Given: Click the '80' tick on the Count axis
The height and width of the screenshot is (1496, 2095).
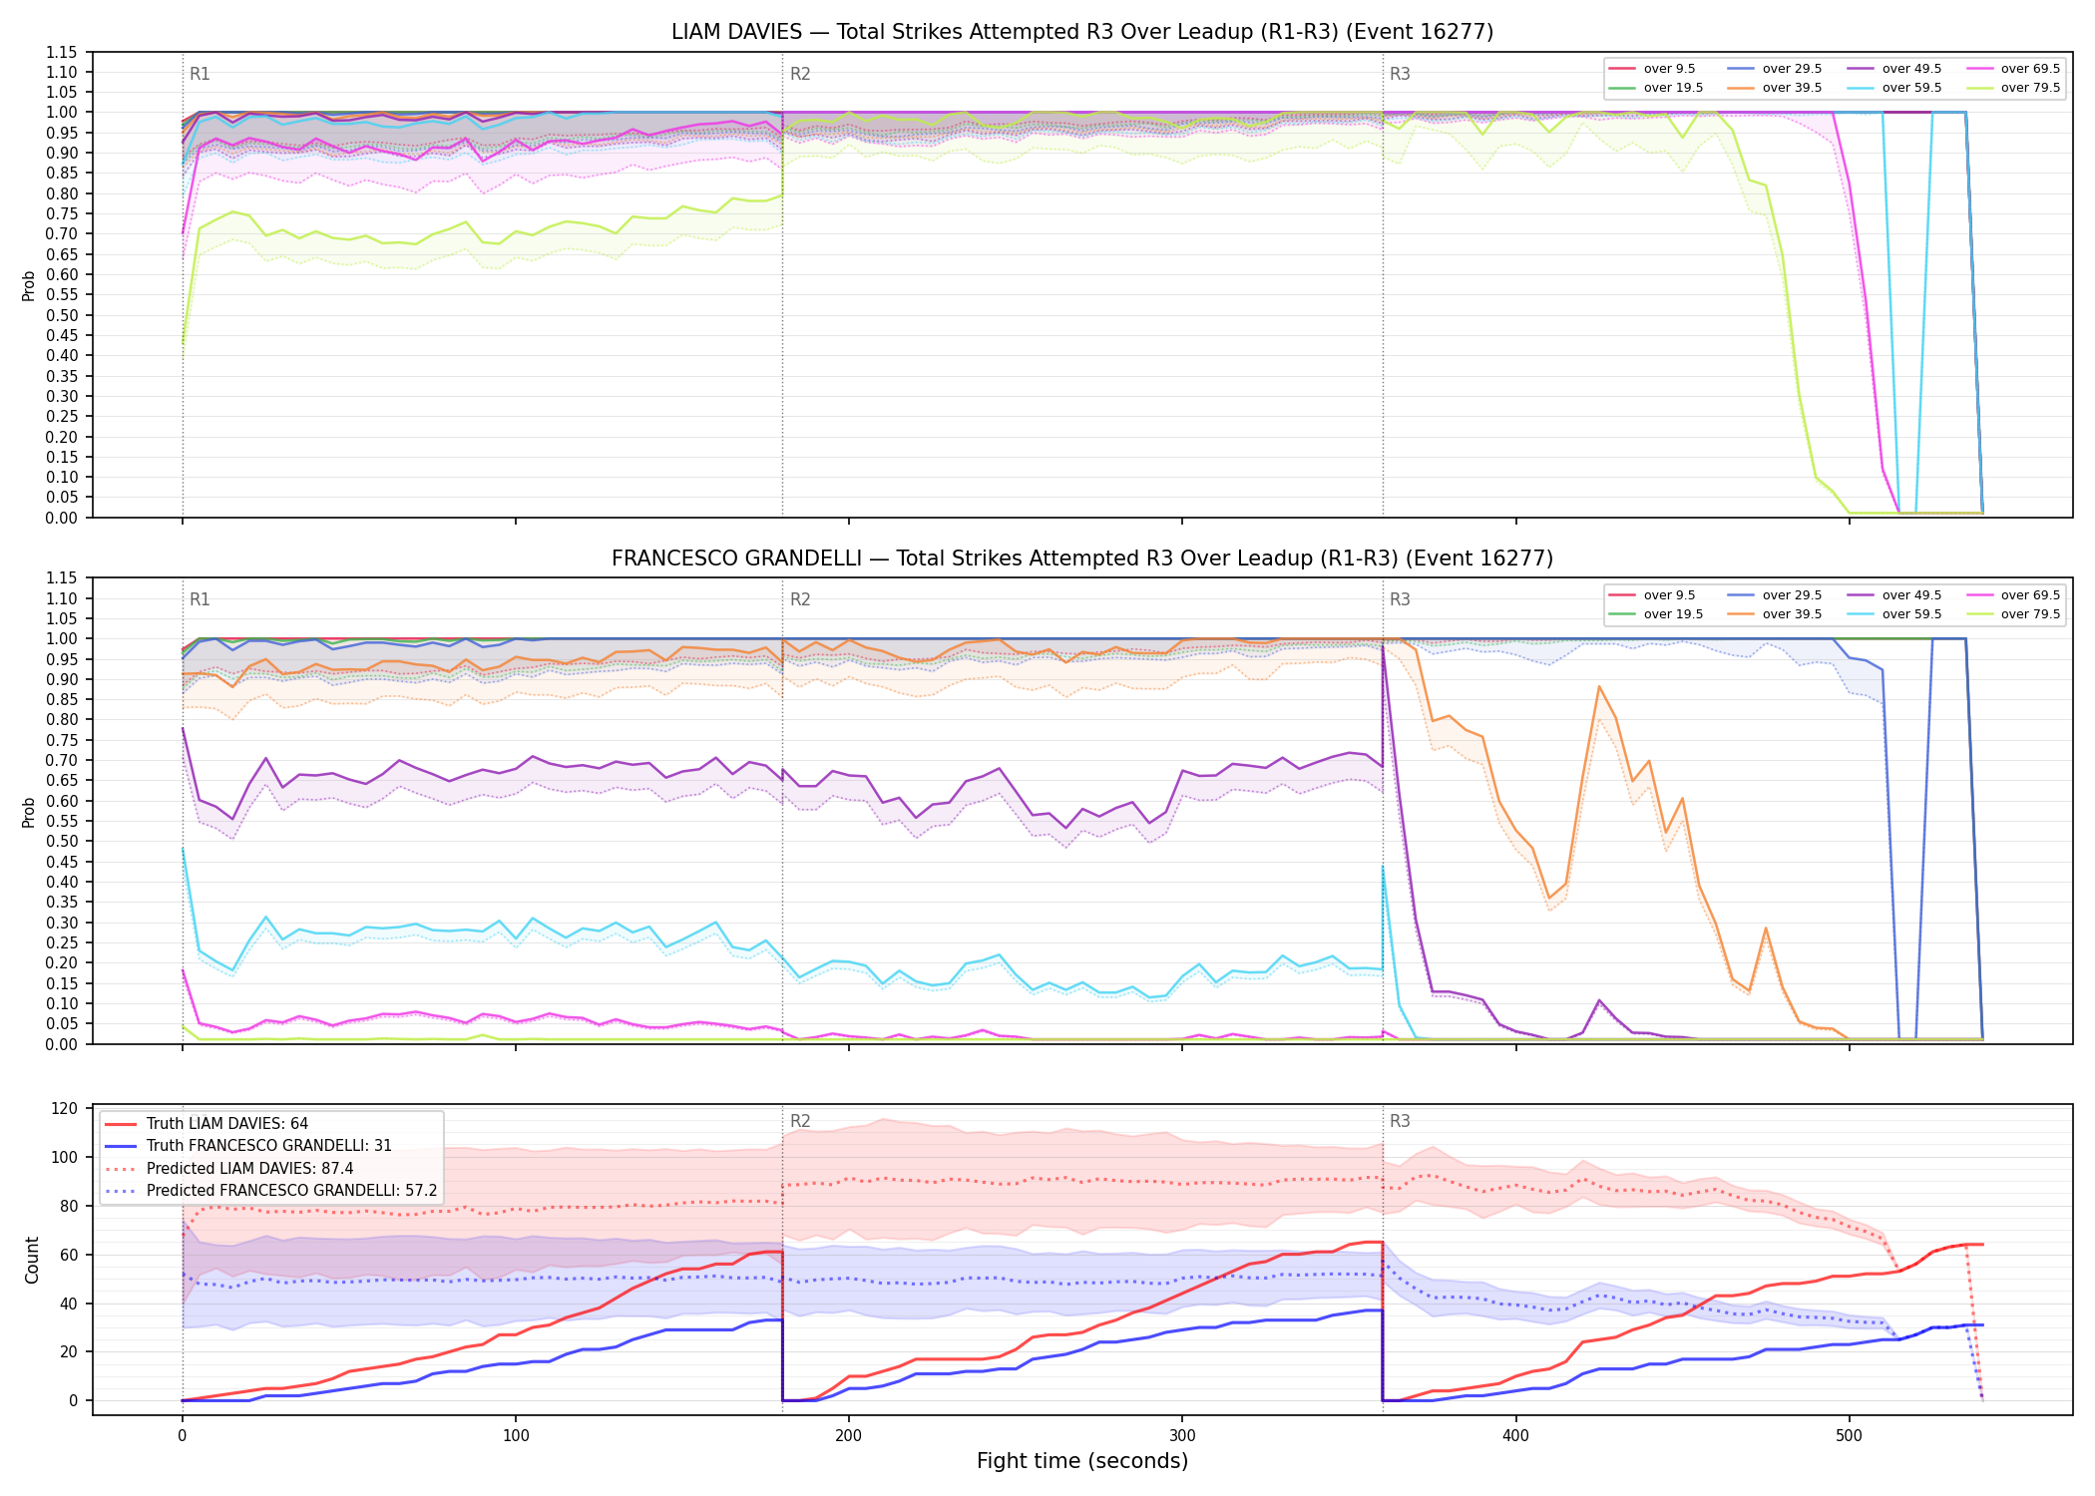Looking at the screenshot, I should 69,1206.
